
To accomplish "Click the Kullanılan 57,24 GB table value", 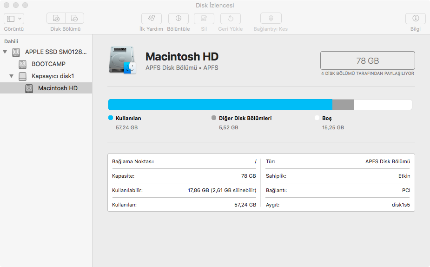I will point(245,205).
